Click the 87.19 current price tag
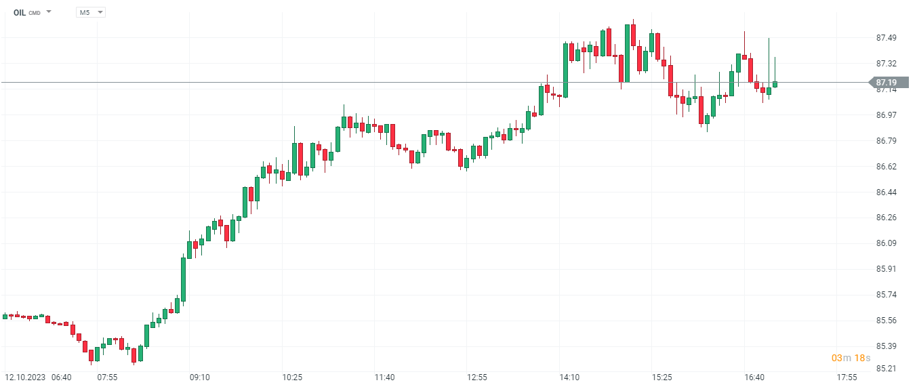917x389 pixels. [x=888, y=83]
